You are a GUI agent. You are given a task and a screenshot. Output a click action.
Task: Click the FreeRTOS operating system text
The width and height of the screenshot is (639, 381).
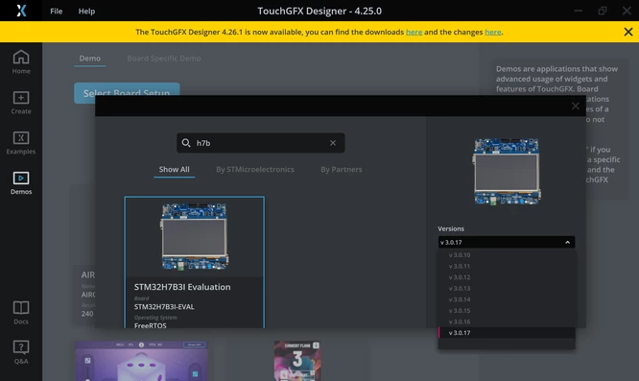[x=150, y=325]
